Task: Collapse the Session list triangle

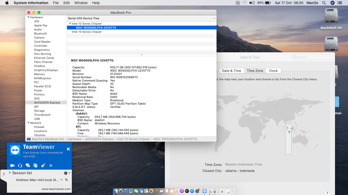Action: pyautogui.click(x=10, y=173)
